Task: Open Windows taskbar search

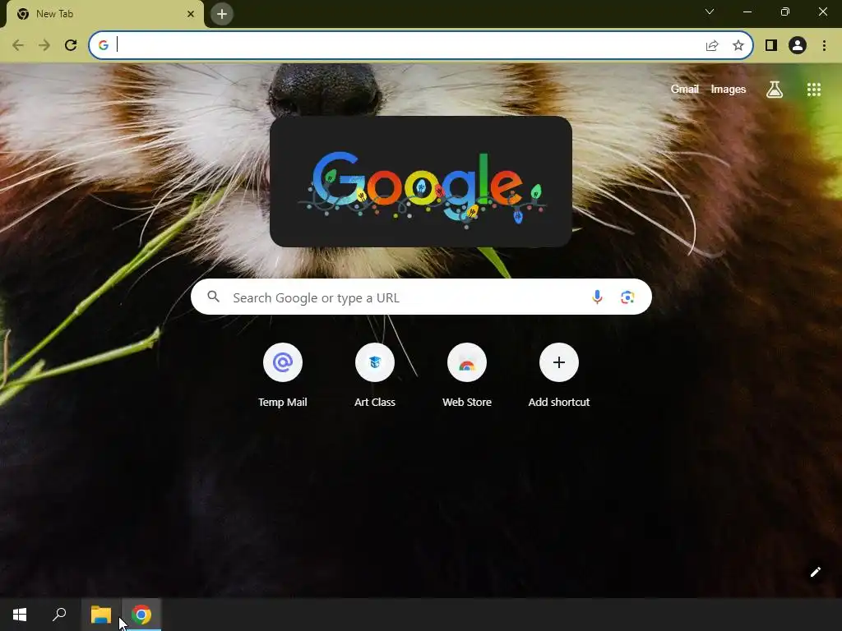Action: pos(59,615)
